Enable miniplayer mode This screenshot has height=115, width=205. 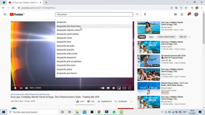(x=119, y=88)
